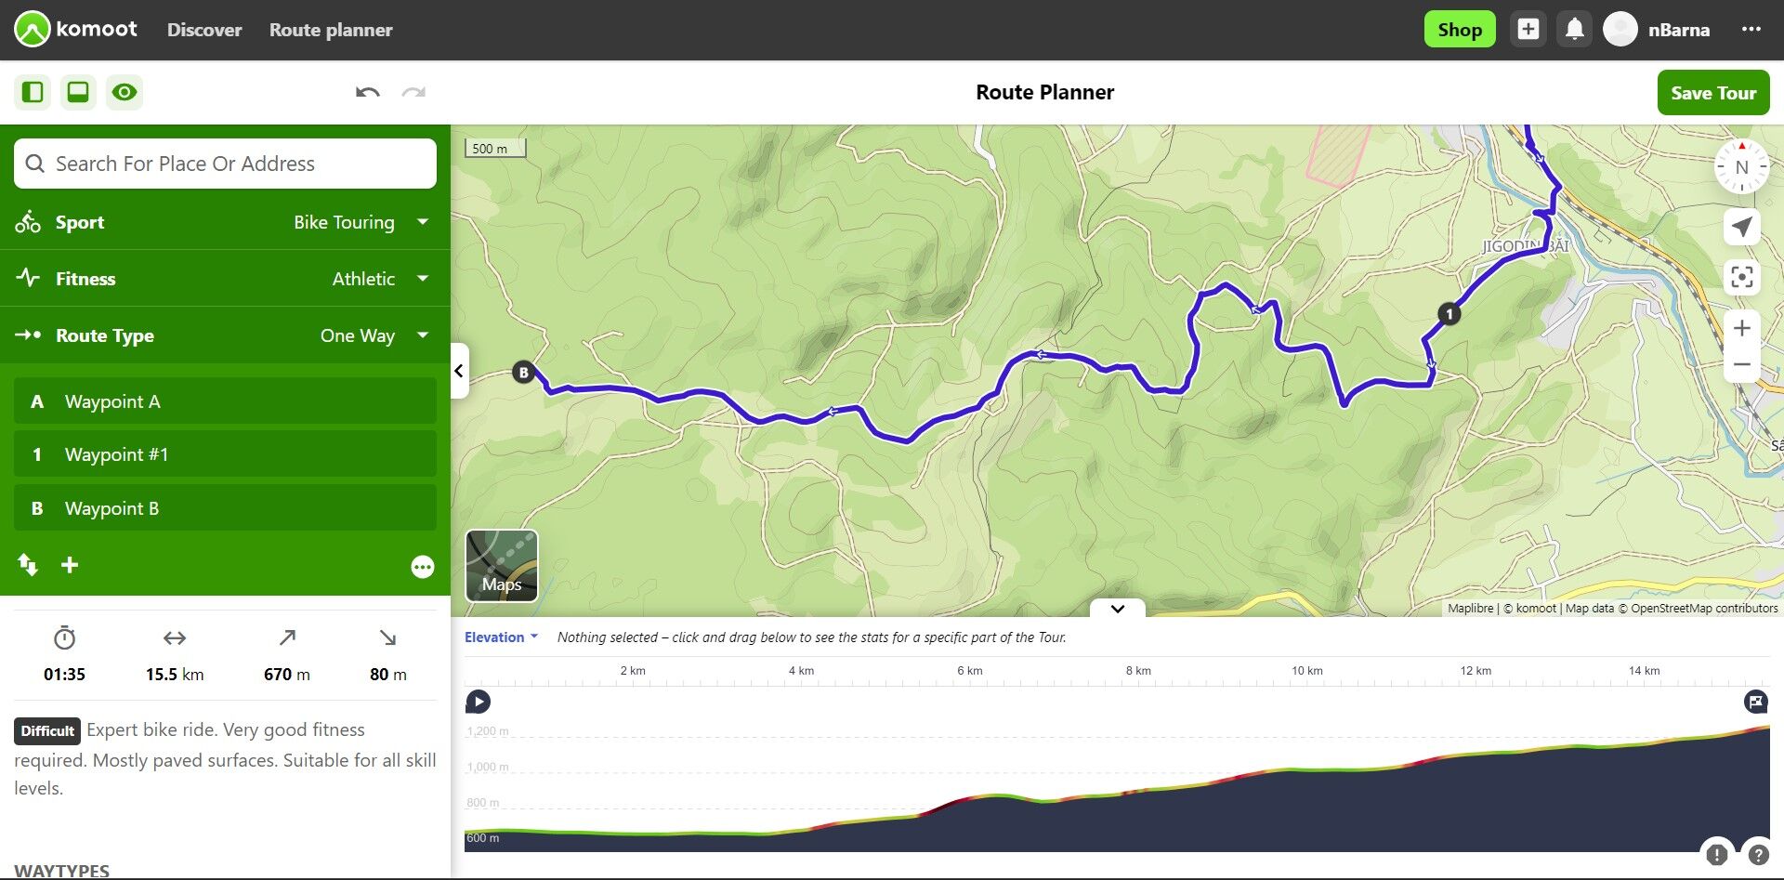
Task: Reset map orientation with compass icon
Action: coord(1741,167)
